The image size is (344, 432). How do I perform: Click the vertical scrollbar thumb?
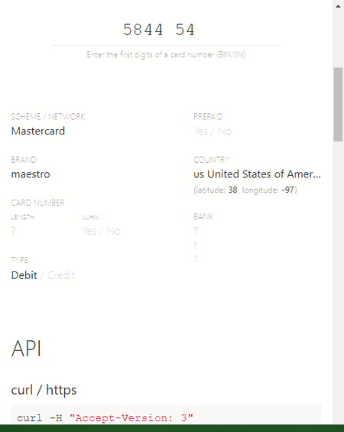pyautogui.click(x=338, y=105)
